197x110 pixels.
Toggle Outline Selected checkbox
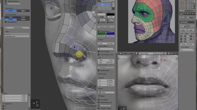point(98,105)
